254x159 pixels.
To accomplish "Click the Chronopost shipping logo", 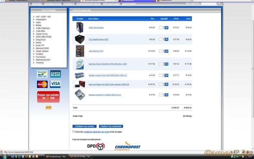I will [x=127, y=146].
